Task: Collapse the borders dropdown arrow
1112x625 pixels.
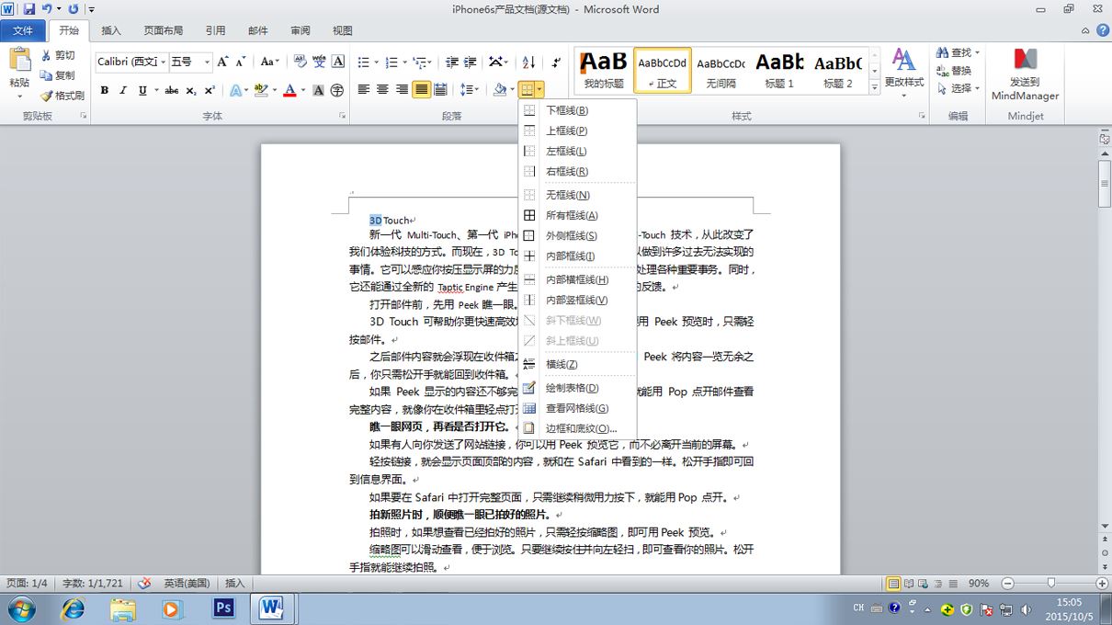Action: pos(539,90)
